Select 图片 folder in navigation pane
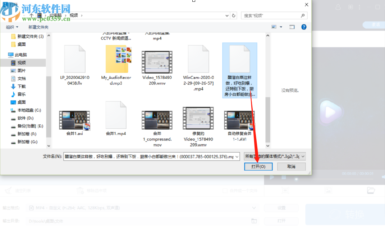 18,70
